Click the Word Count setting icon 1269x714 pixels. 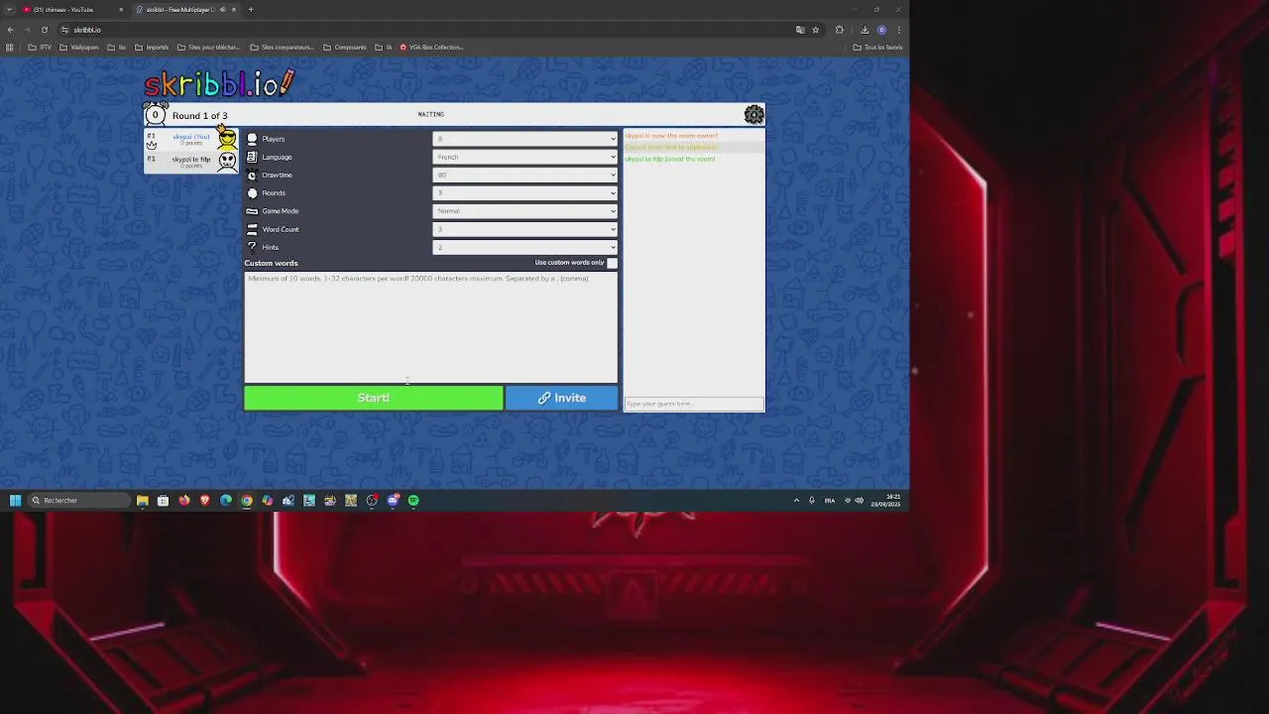point(252,229)
